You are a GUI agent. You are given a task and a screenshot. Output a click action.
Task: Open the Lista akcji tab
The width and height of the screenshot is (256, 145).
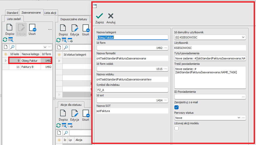tap(51, 13)
